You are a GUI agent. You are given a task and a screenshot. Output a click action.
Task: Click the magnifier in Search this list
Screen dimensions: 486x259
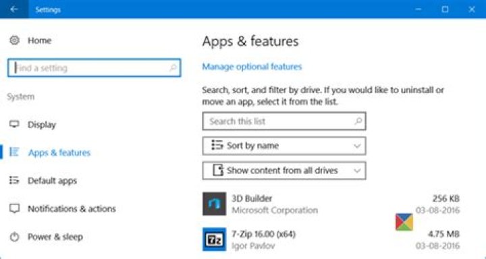(358, 121)
